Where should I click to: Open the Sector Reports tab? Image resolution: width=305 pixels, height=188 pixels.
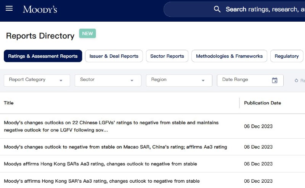(167, 56)
